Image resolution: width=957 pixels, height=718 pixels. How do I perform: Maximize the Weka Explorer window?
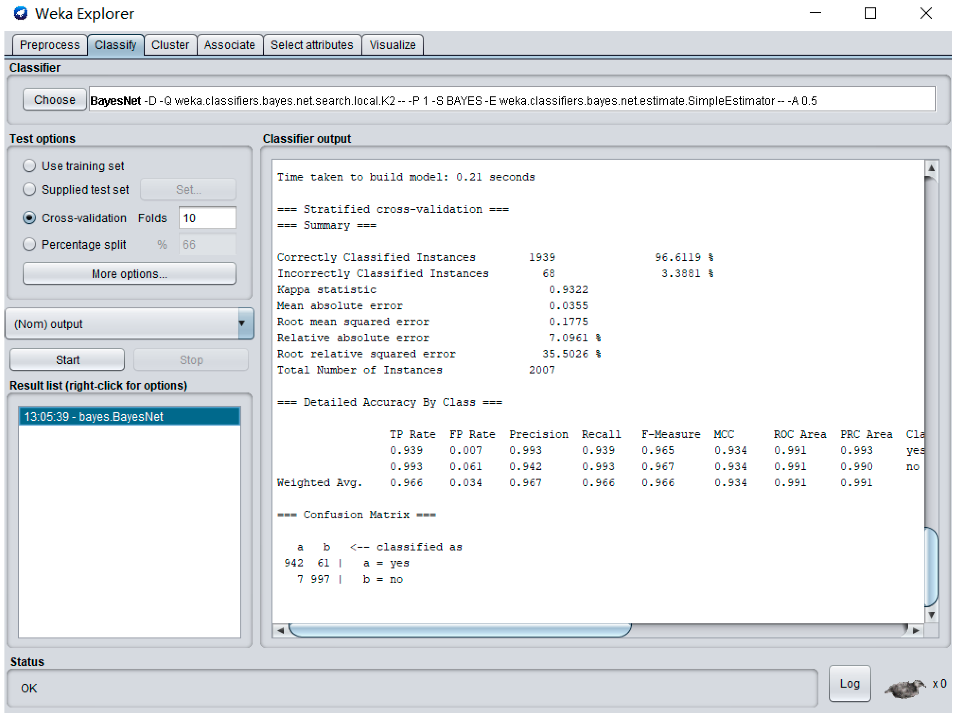[870, 13]
